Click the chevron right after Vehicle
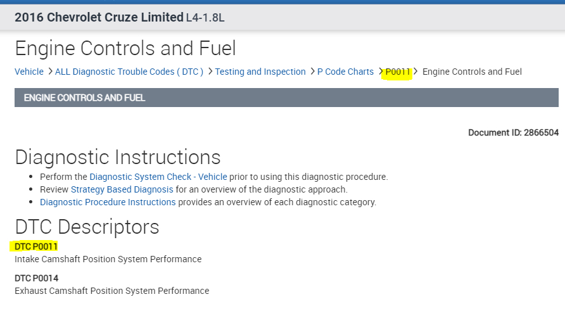 [x=50, y=72]
